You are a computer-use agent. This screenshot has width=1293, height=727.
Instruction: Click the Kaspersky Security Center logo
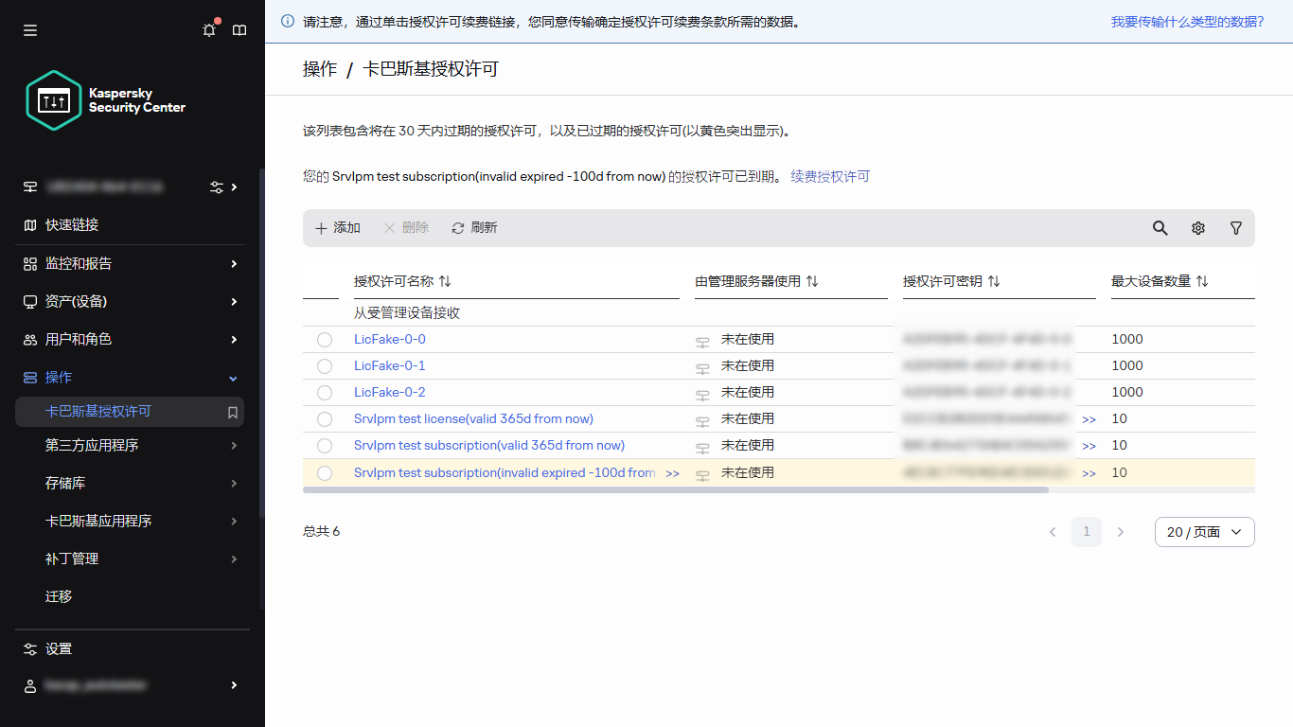point(54,99)
